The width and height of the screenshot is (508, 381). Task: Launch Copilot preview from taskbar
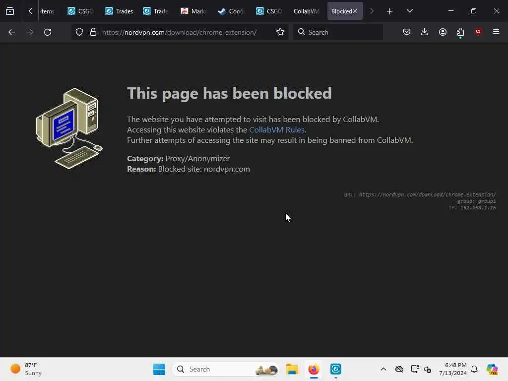[x=492, y=369]
